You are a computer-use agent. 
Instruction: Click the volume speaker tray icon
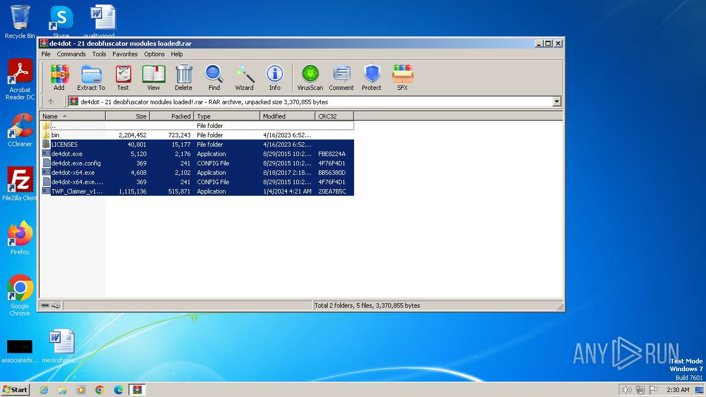pyautogui.click(x=627, y=390)
